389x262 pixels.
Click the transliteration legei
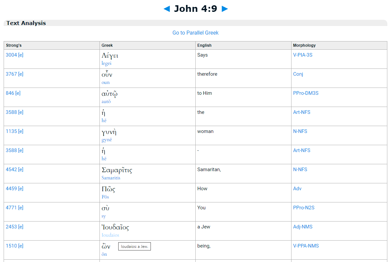[106, 64]
